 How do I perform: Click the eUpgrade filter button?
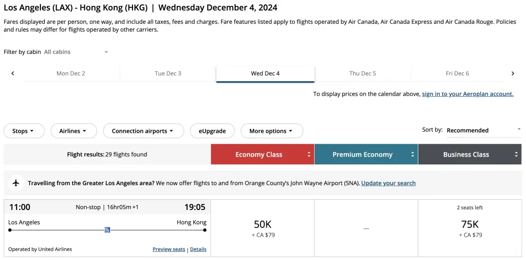point(212,131)
